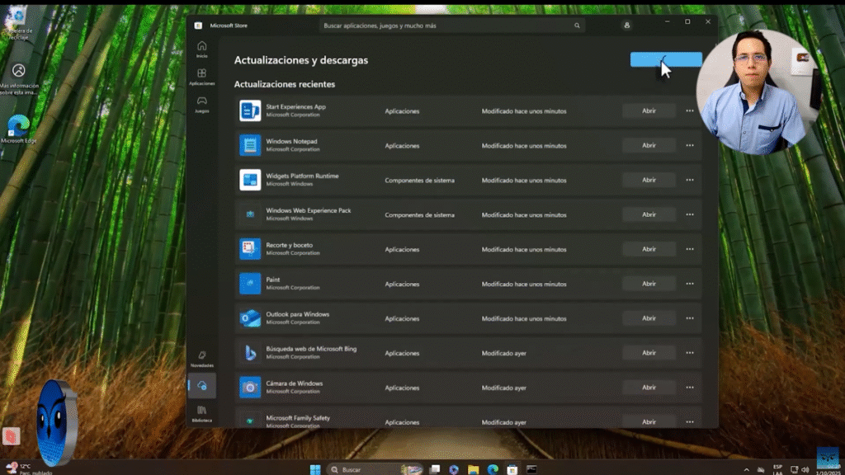
Task: Click the user profile icon in title bar
Action: point(627,26)
